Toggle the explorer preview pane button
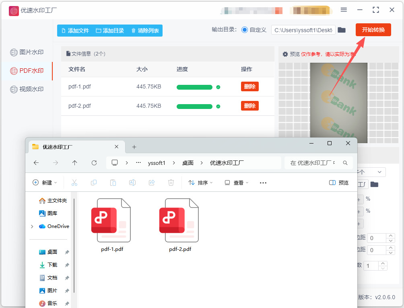 [338, 183]
